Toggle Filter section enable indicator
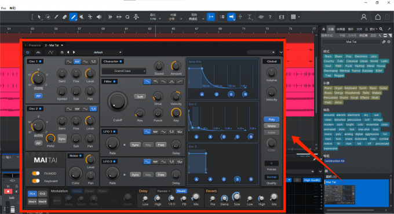 (114, 81)
